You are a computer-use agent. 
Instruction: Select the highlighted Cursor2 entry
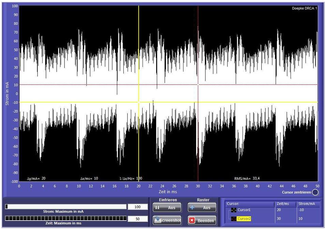click(x=245, y=219)
